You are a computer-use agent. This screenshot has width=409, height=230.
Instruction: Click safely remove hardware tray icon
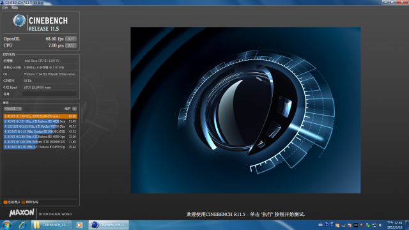(368, 226)
